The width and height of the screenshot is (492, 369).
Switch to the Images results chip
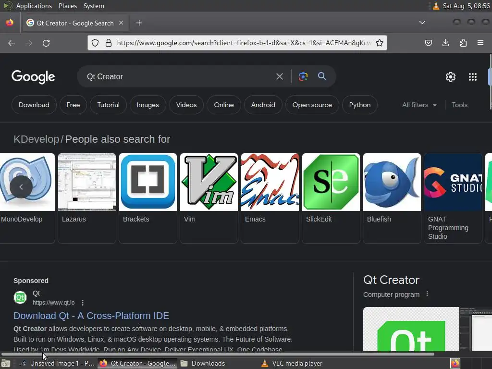click(148, 105)
